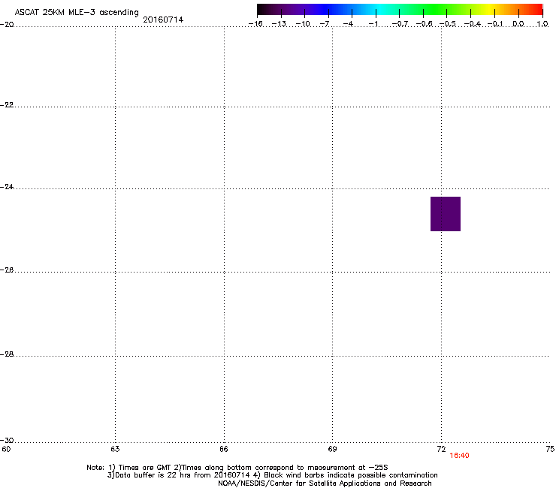This screenshot has height=488, width=556.
Task: Click the longitude label 60
Action: [6, 449]
